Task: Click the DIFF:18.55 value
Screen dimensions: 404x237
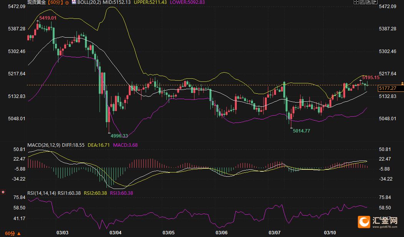Action: coord(73,145)
